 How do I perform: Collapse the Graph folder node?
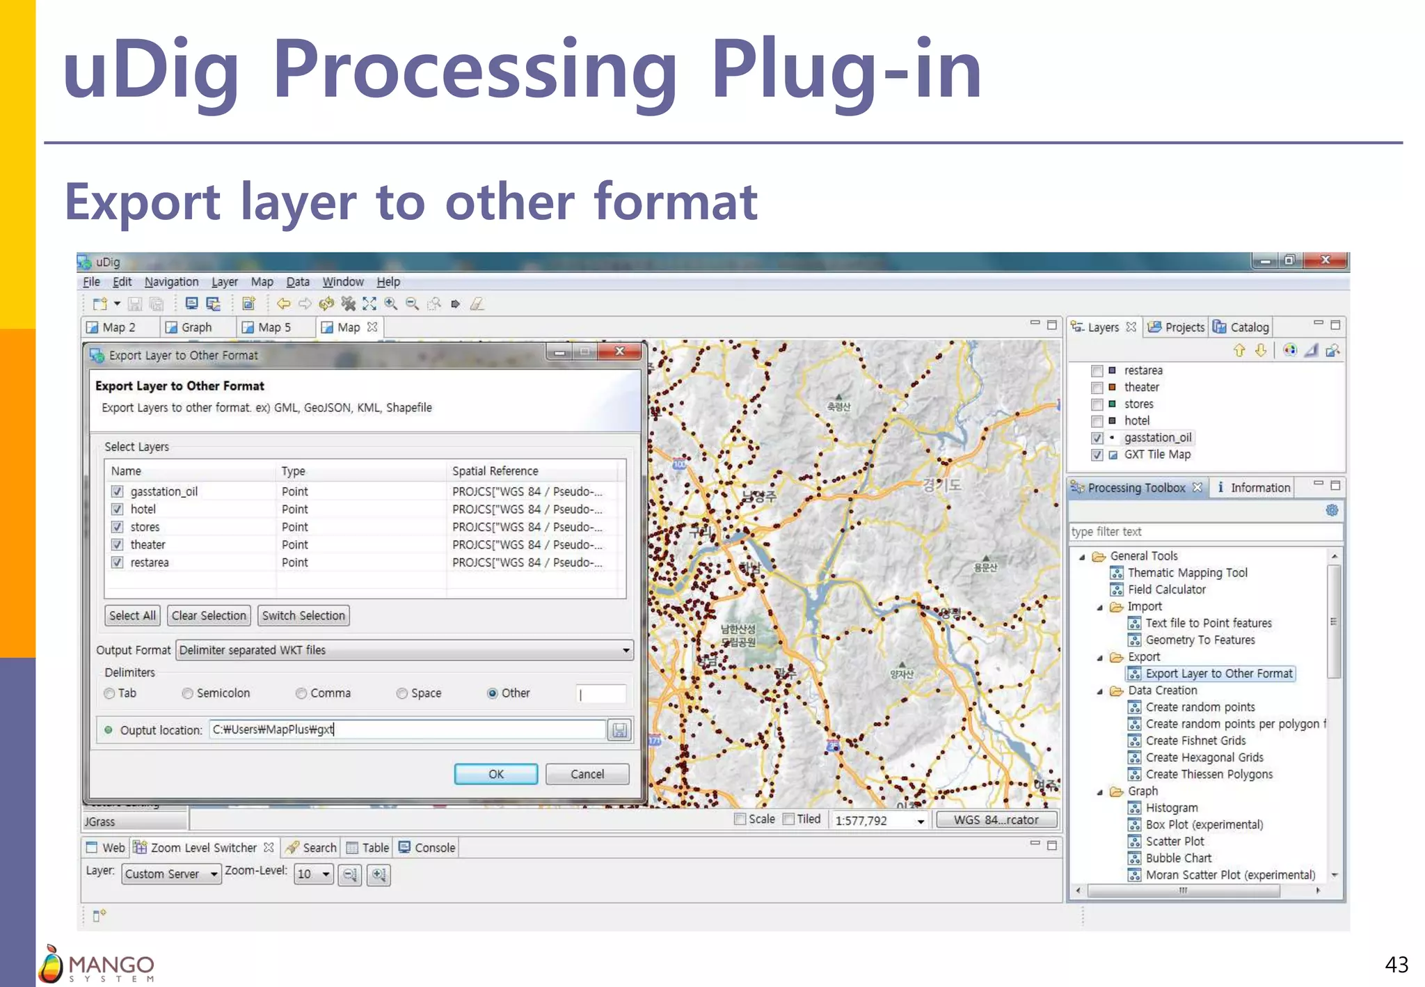pos(1100,791)
